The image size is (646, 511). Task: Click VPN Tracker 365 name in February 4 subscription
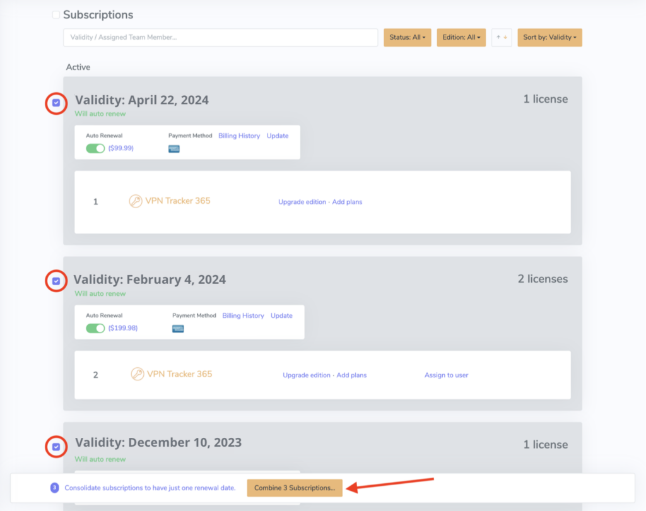(179, 373)
